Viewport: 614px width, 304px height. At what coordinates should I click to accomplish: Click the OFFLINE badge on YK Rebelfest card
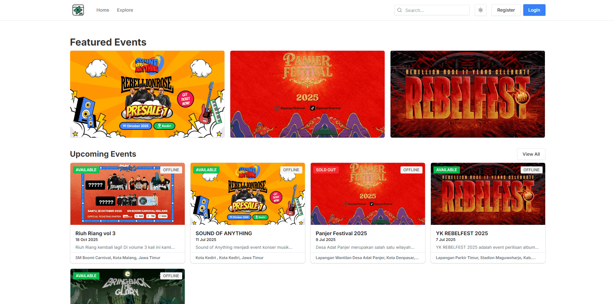click(531, 170)
